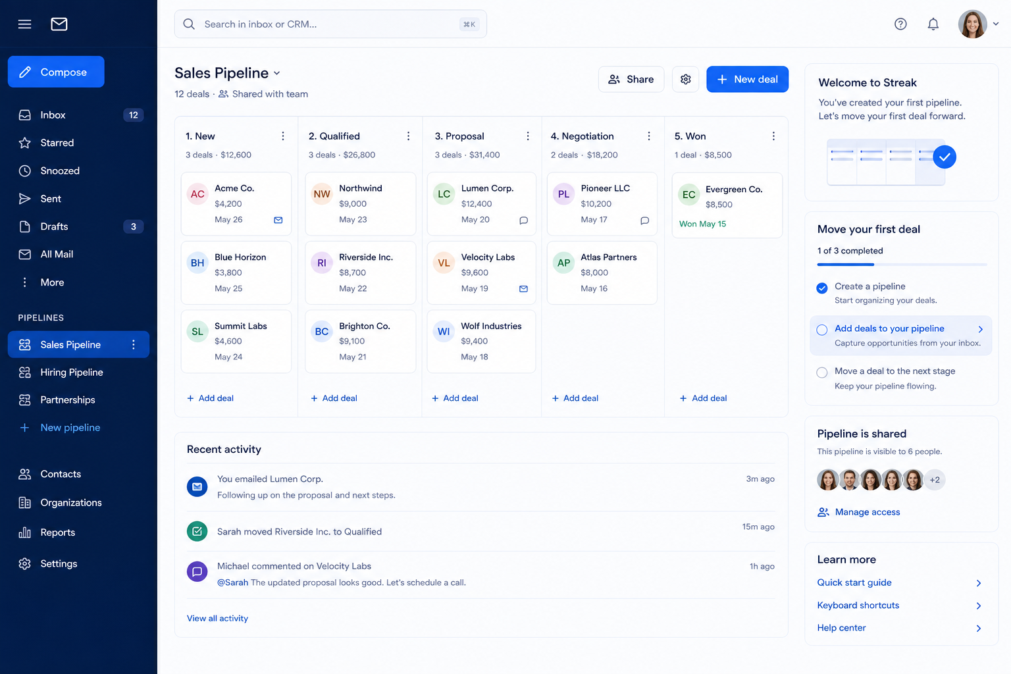
Task: Click the moved-stage activity icon for Riverside Inc.
Action: tap(197, 531)
